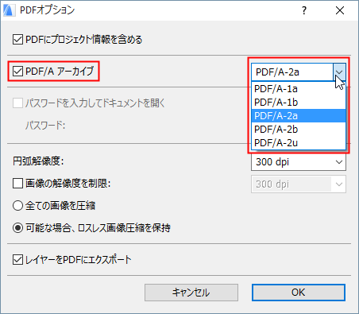Uncheck the PDF/A アーカイブ checkbox
The width and height of the screenshot is (359, 314).
[x=17, y=71]
